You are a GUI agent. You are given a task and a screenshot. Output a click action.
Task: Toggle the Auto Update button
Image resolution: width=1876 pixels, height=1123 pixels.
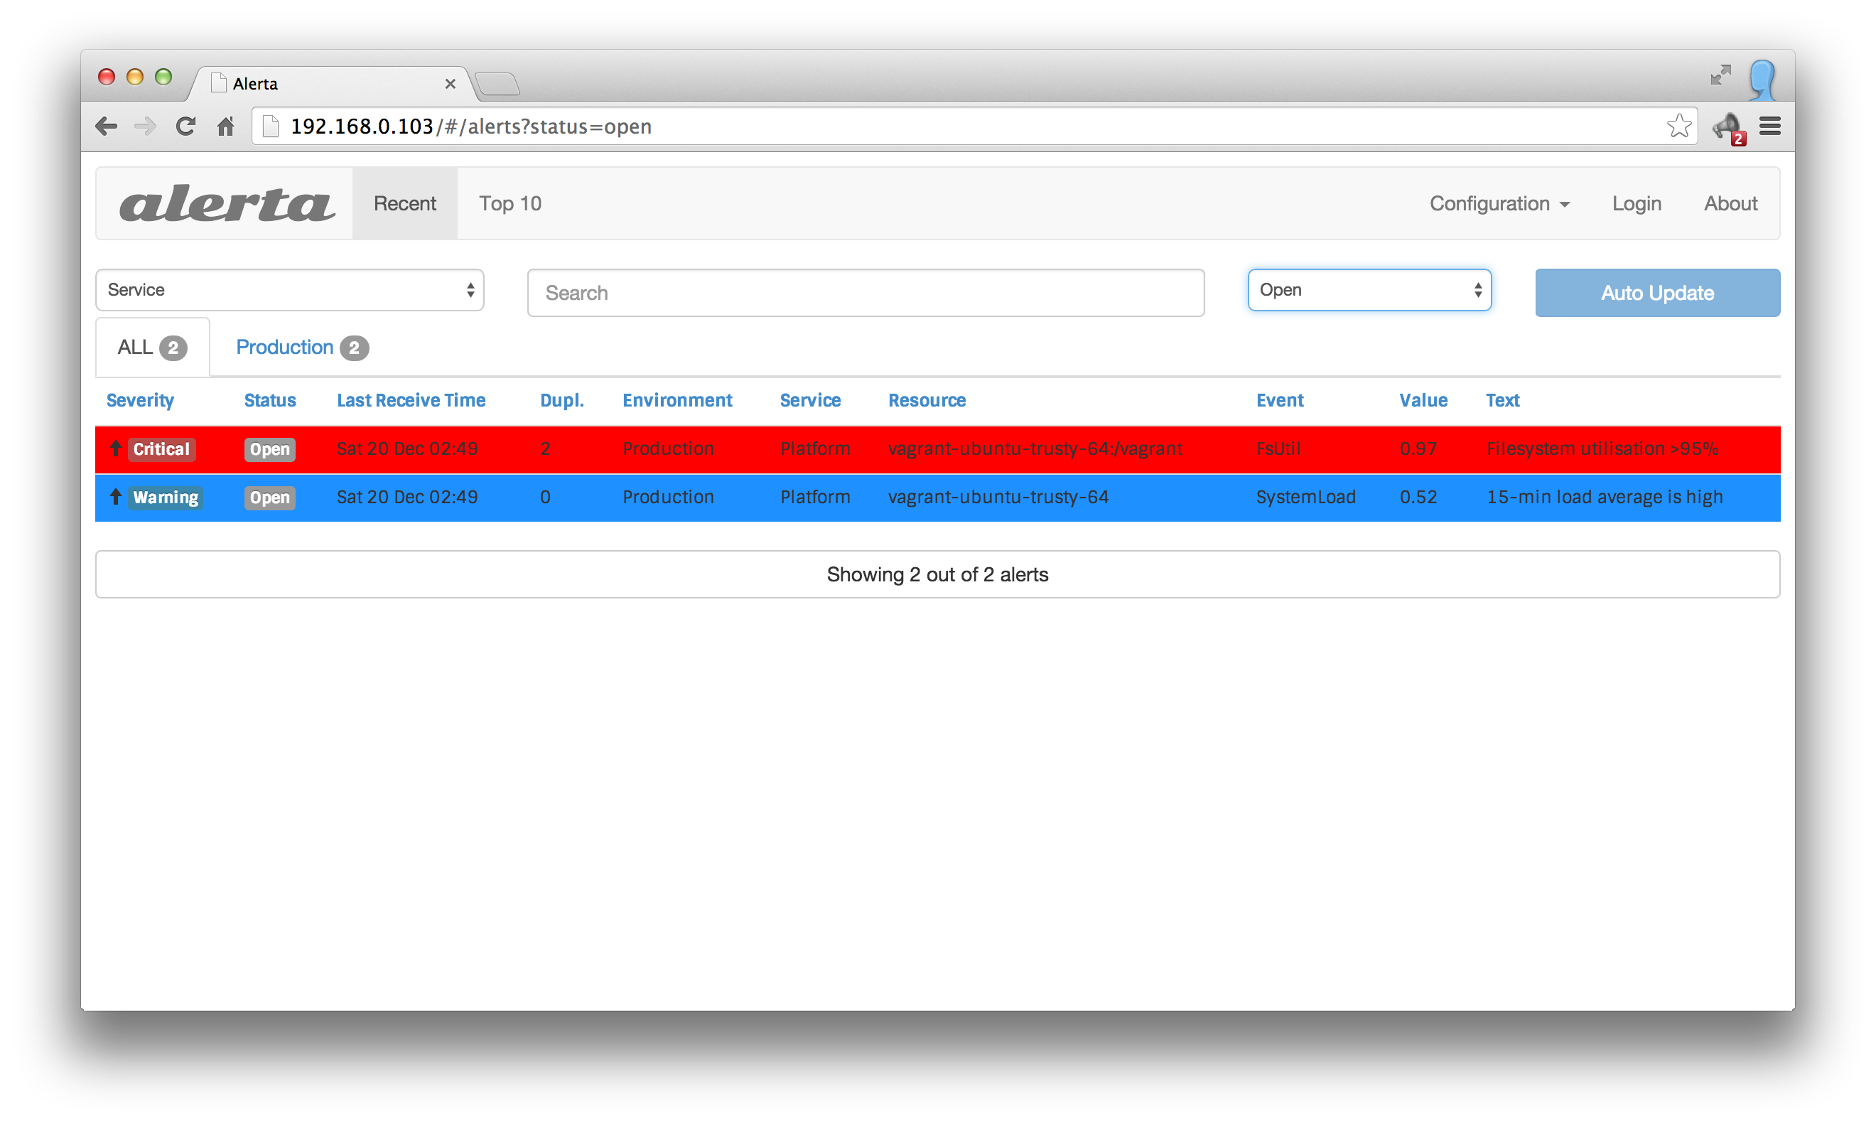1656,293
